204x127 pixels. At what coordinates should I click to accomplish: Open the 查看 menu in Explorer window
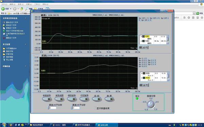[21, 4]
